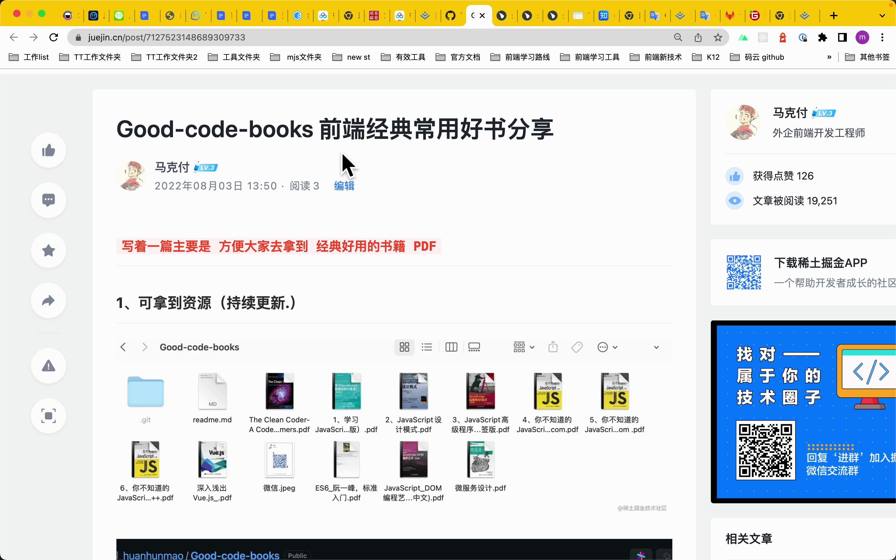Screen dimensions: 896x560
Task: Like the article with thumbs-up icon
Action: (49, 150)
